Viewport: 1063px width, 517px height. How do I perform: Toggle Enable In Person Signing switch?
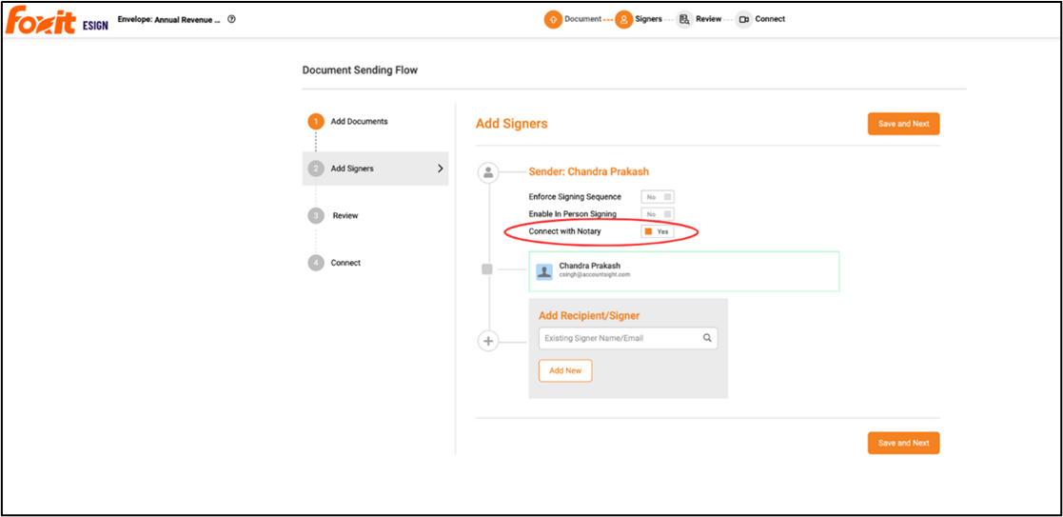coord(658,213)
